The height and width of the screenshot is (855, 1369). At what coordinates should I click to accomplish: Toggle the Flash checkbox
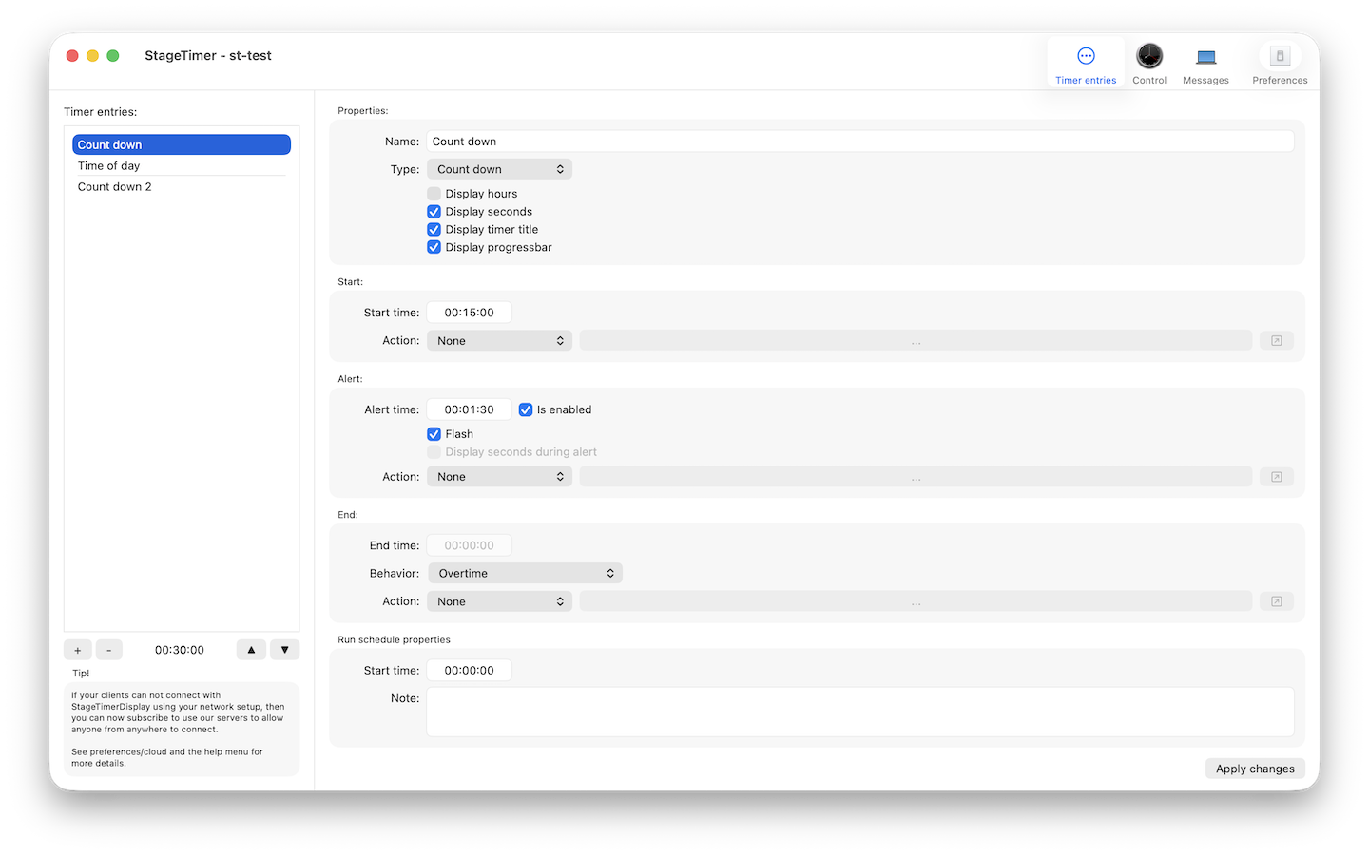click(x=434, y=434)
